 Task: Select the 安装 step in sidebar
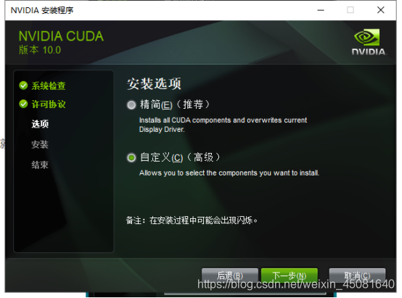[40, 144]
